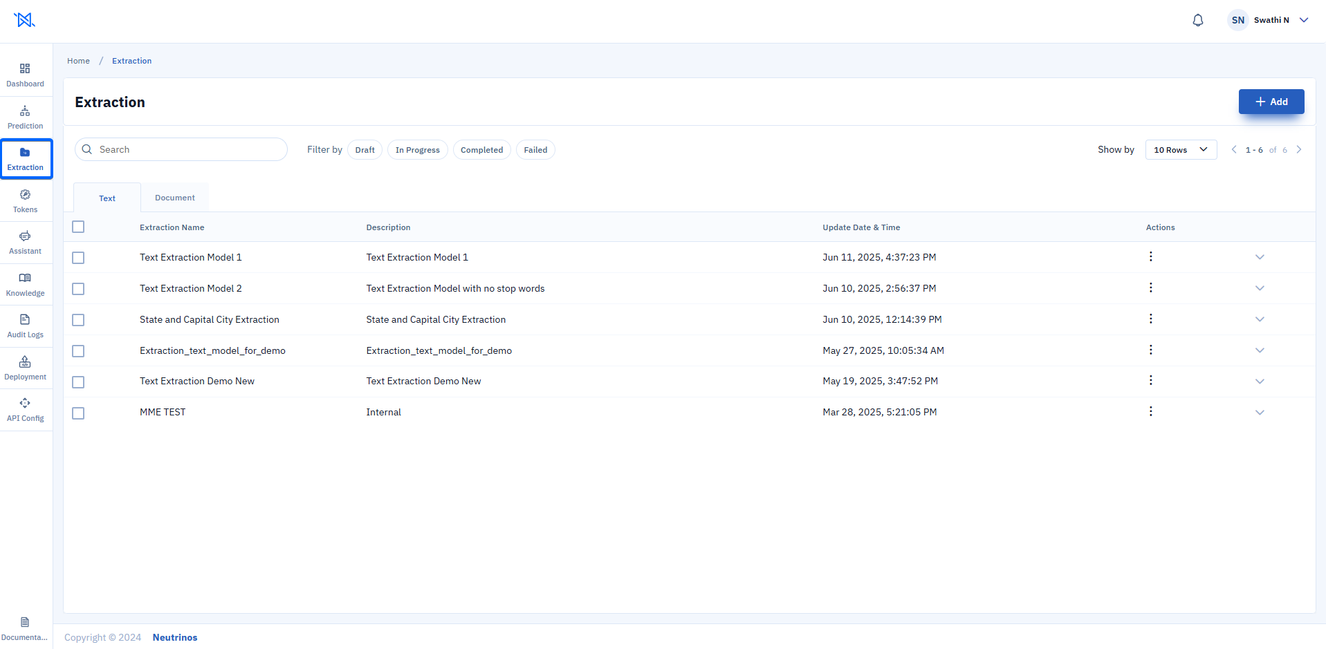Open API Config in sidebar
1326x649 pixels.
pyautogui.click(x=25, y=410)
